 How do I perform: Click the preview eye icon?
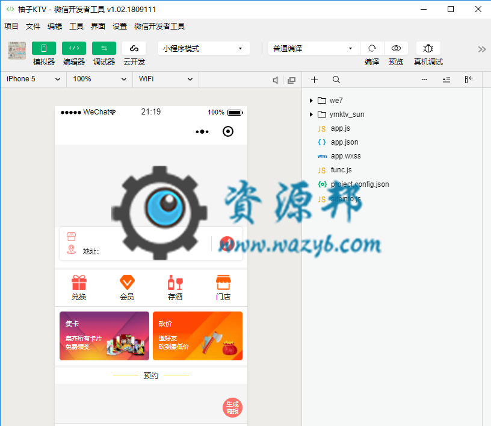click(396, 48)
